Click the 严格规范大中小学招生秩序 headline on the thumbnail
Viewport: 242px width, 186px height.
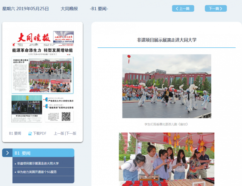click(61, 101)
